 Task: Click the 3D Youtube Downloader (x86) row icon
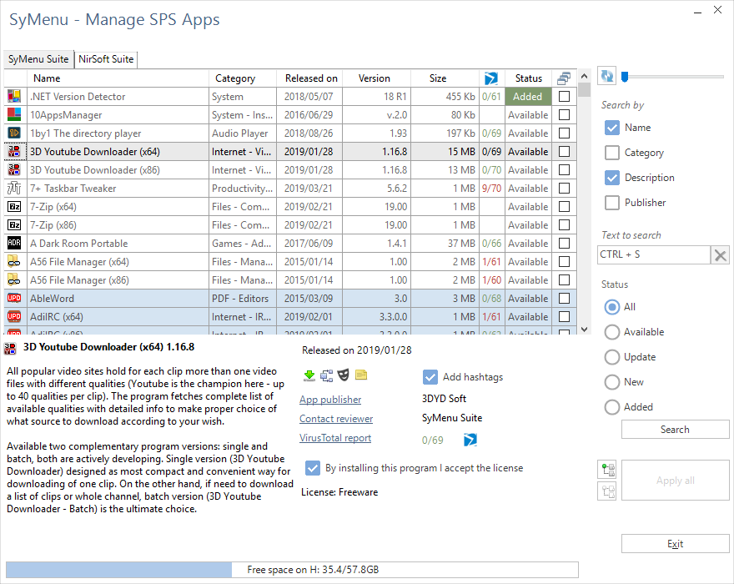click(14, 169)
